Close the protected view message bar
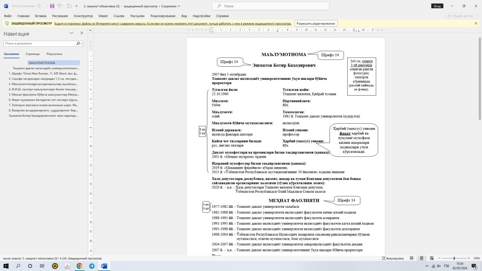Screen dimensions: 482x271 pyautogui.click(x=476, y=23)
